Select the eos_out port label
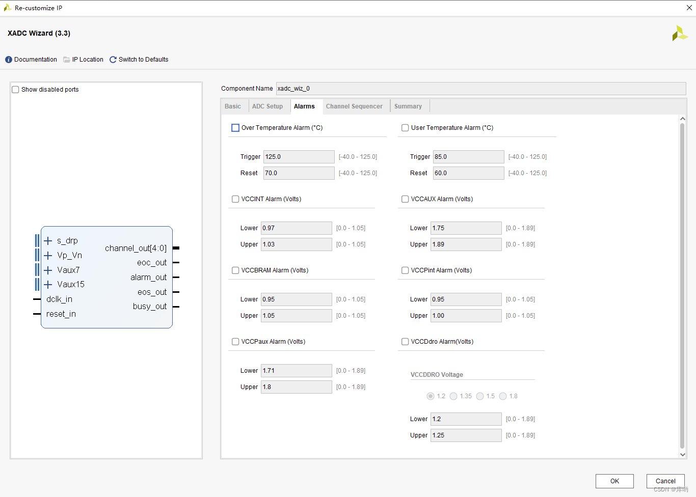Viewport: 696px width, 497px height. (x=152, y=292)
